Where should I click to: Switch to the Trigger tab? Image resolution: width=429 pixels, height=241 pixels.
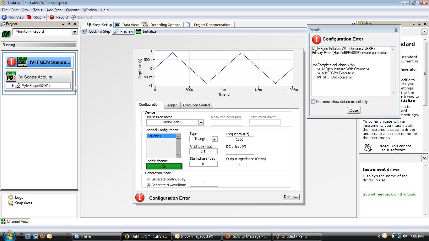pyautogui.click(x=171, y=105)
